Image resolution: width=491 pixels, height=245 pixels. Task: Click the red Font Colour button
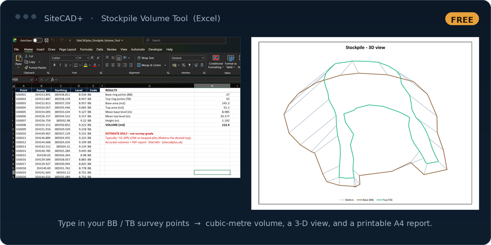[x=95, y=65]
